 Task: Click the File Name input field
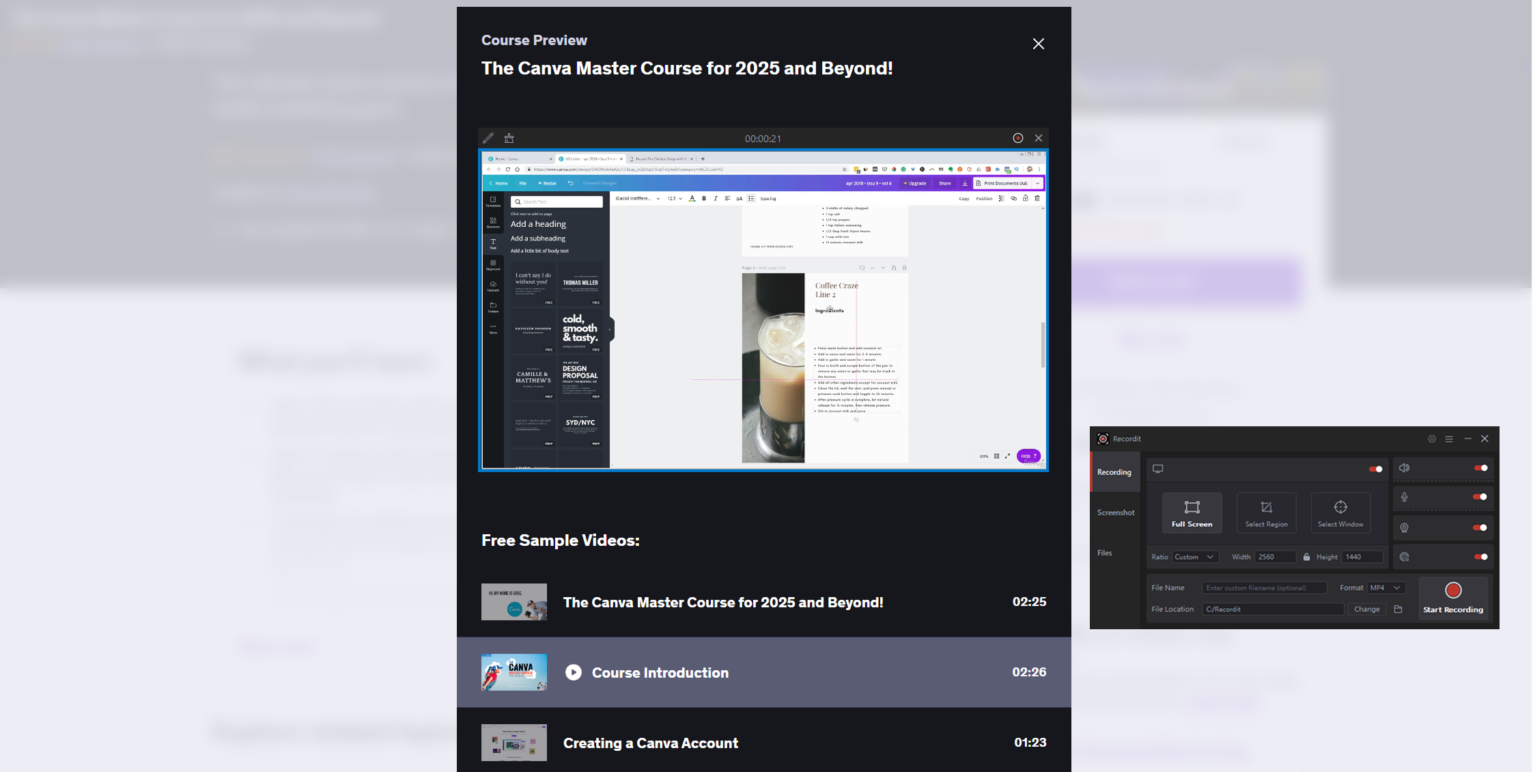tap(1264, 588)
